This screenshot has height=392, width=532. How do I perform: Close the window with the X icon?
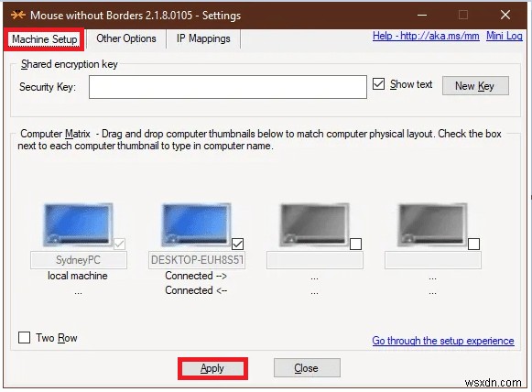tap(505, 15)
